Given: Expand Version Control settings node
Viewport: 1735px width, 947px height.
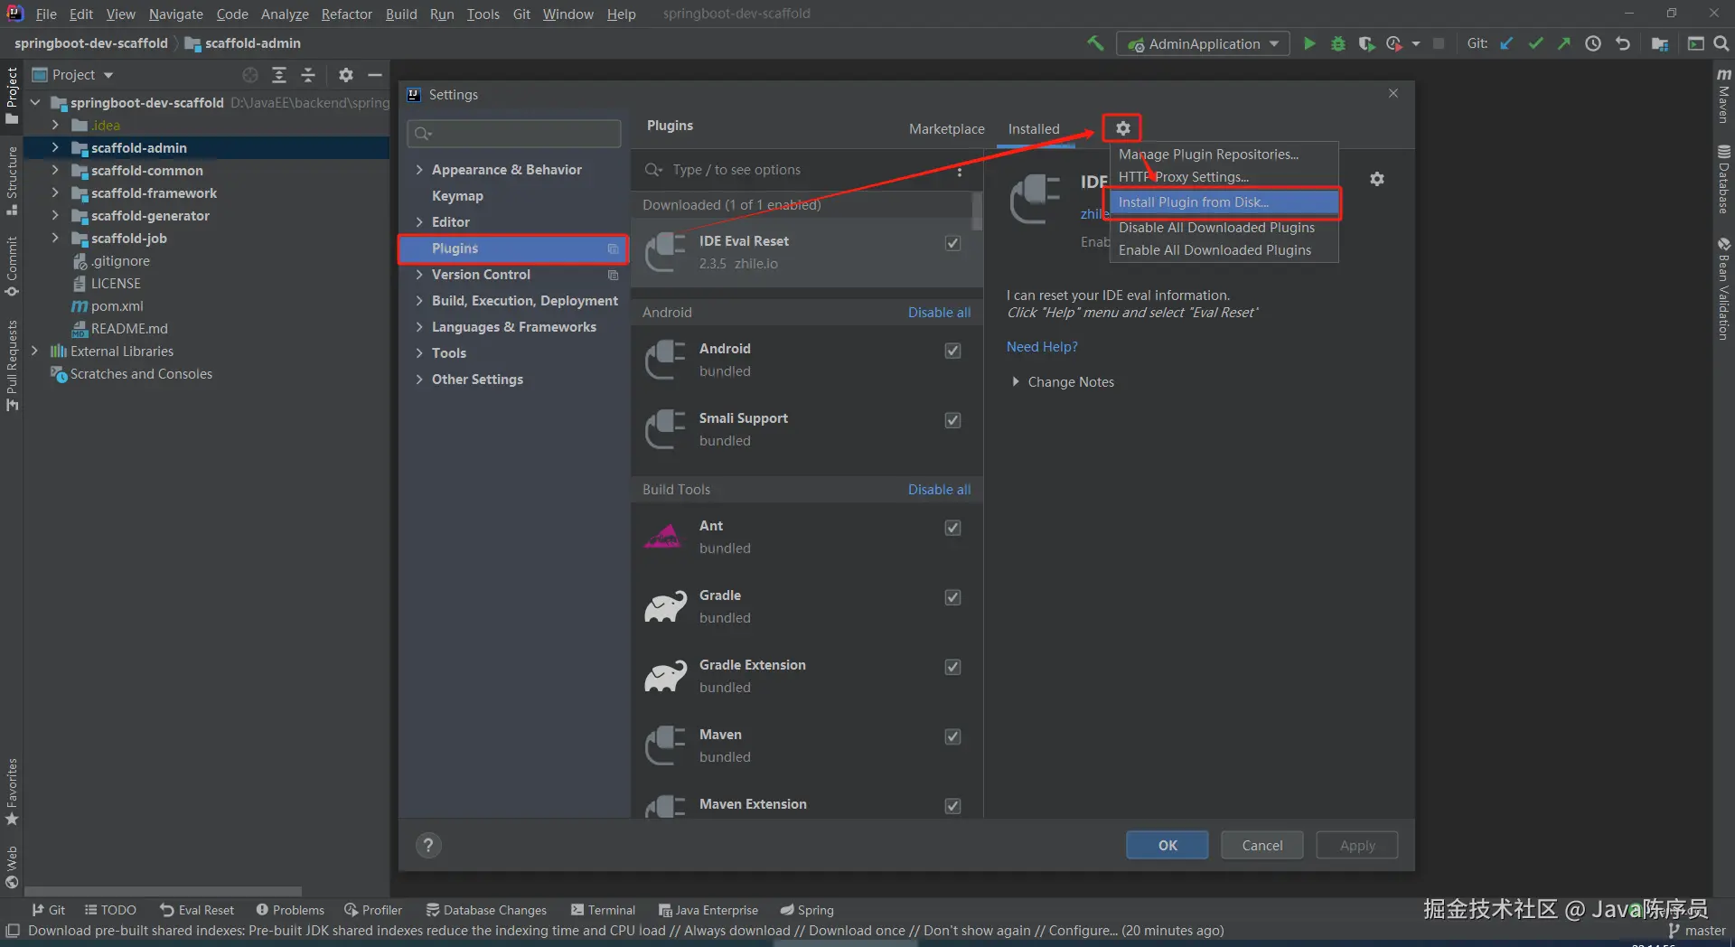Looking at the screenshot, I should pos(419,275).
